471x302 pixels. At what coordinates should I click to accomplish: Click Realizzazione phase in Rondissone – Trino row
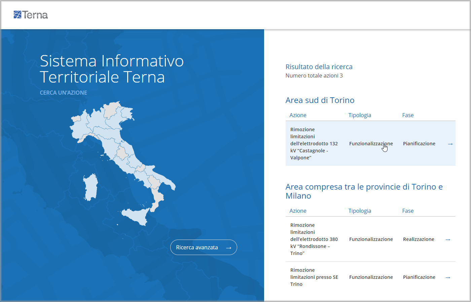pos(419,239)
